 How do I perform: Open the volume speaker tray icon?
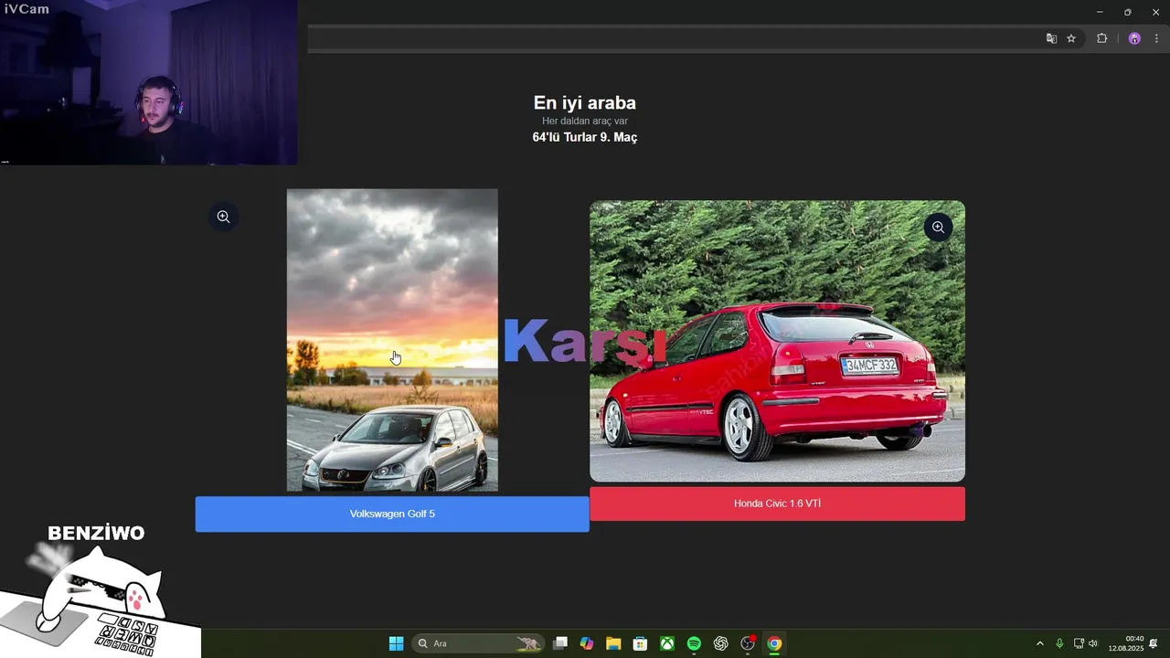[1093, 643]
